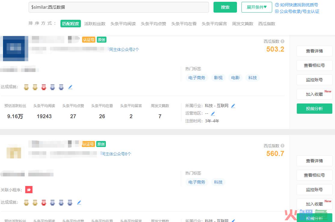This screenshot has height=222, width=335.
Task: Click 监控账号 for the 560.7 account
Action: (x=314, y=190)
